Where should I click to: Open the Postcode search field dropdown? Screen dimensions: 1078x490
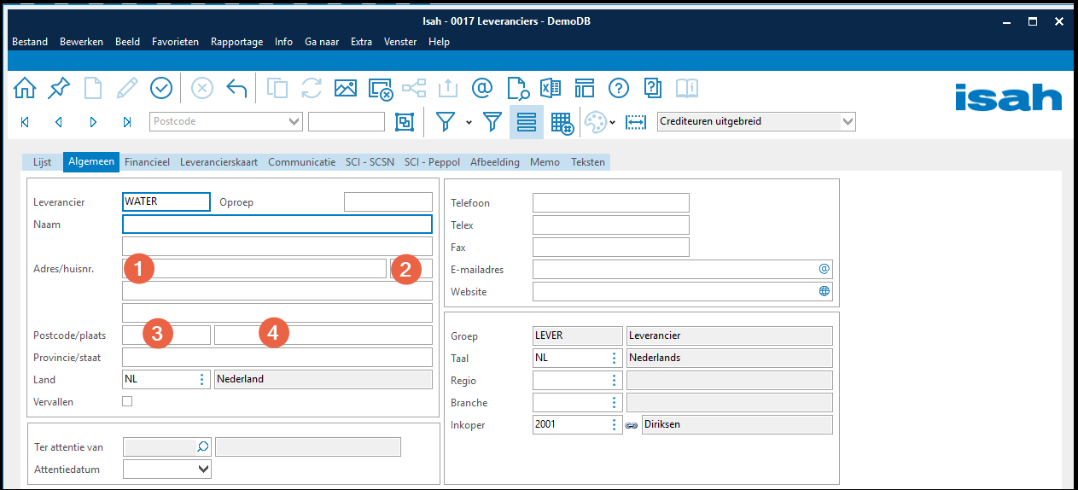click(x=294, y=121)
